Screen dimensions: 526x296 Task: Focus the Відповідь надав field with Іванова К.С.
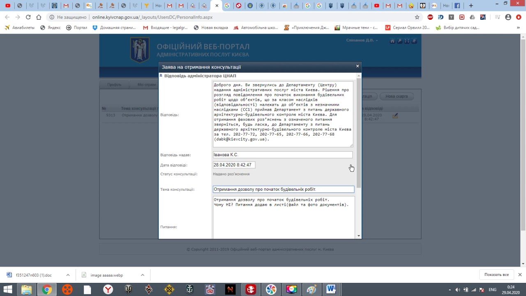coord(283,155)
